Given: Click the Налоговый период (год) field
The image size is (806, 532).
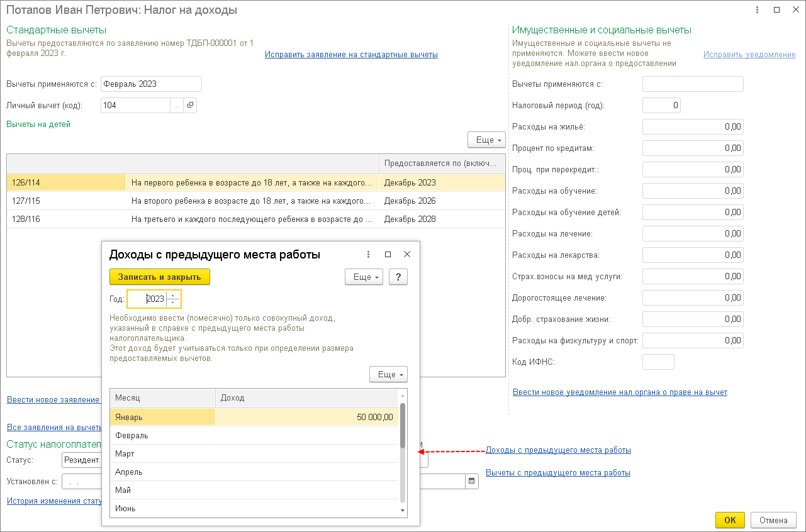Looking at the screenshot, I should tap(661, 105).
